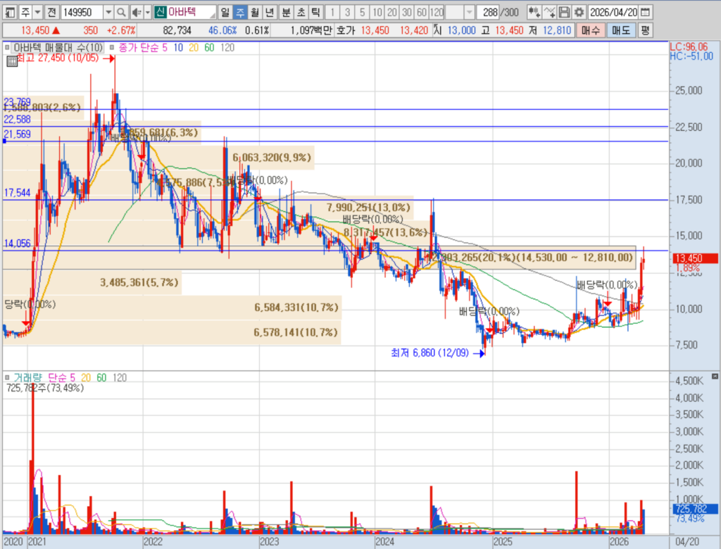Click the volume tag 725,782
721x549 pixels.
click(695, 509)
